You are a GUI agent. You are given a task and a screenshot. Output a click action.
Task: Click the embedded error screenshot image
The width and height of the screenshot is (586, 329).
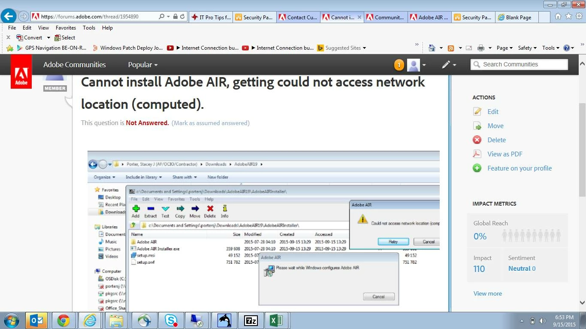pyautogui.click(x=263, y=231)
